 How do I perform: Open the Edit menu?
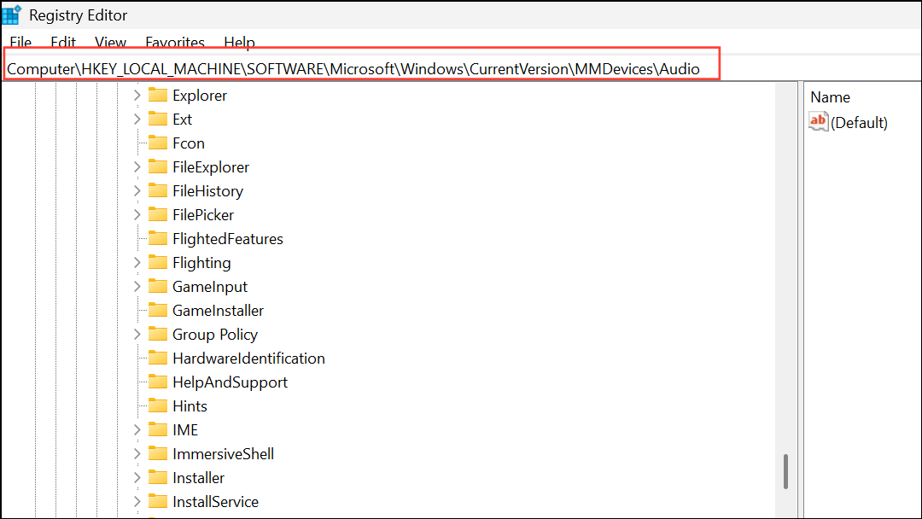click(x=63, y=43)
